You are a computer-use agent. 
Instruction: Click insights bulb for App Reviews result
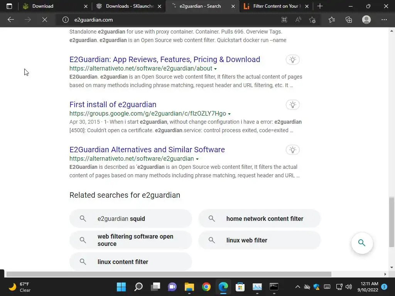coord(292,60)
